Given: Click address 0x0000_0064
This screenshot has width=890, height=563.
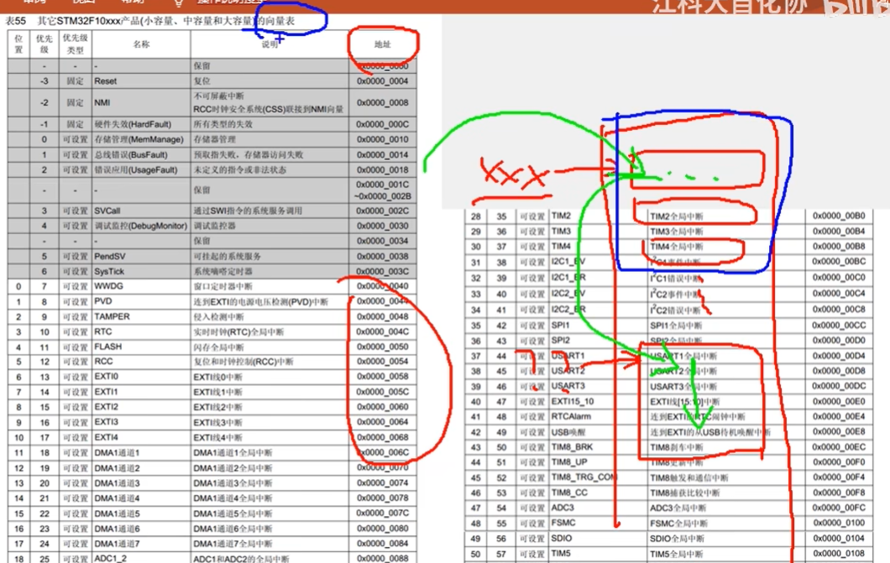Looking at the screenshot, I should point(383,422).
